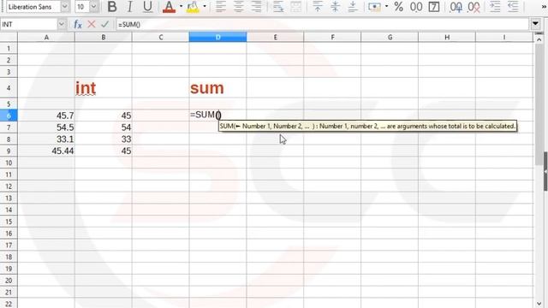Add a decimal place
The height and width of the screenshot is (308, 548).
[456, 7]
